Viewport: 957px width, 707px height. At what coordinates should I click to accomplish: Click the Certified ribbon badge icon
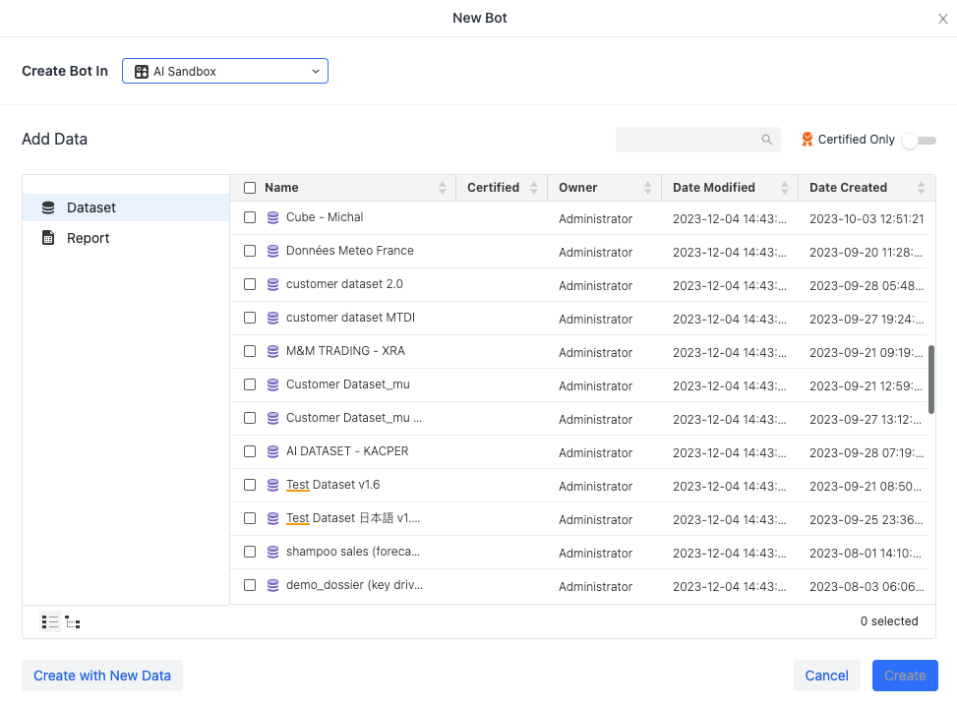(807, 140)
